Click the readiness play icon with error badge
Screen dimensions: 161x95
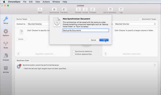tap(19, 66)
